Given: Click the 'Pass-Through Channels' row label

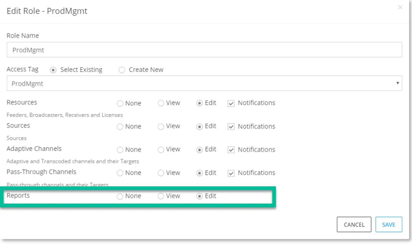Looking at the screenshot, I should [x=42, y=172].
